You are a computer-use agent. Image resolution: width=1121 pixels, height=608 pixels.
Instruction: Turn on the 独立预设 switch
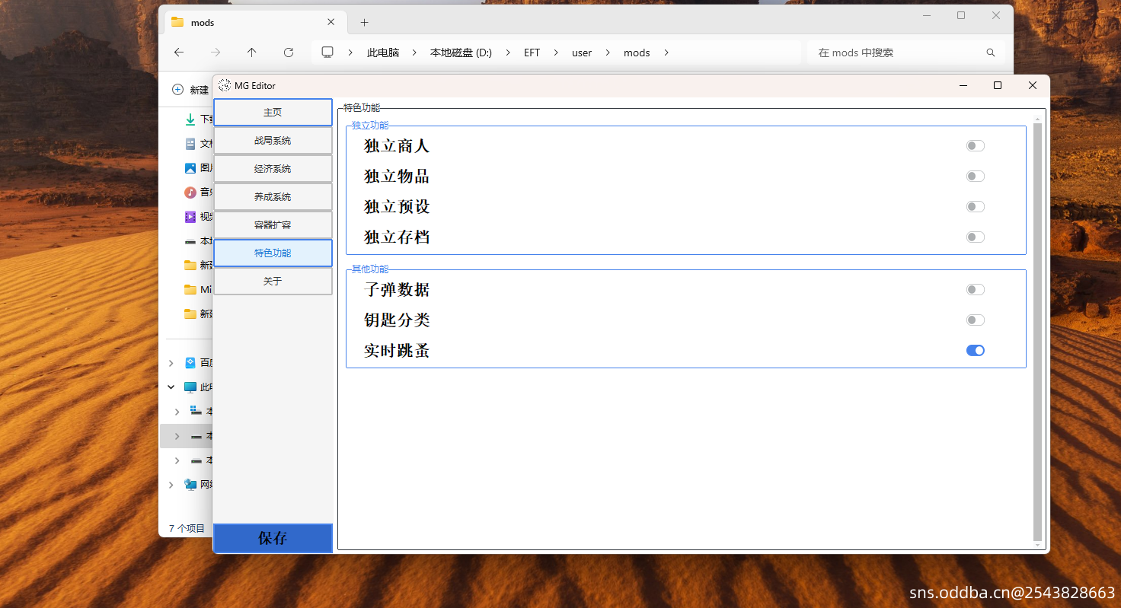point(976,207)
